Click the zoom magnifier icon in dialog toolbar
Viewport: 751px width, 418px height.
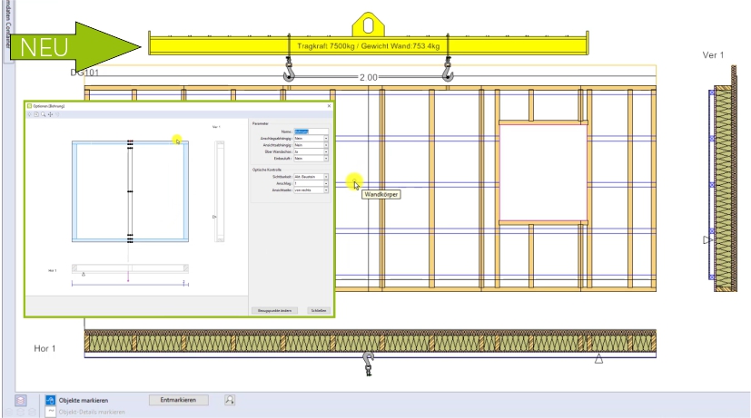pyautogui.click(x=43, y=115)
